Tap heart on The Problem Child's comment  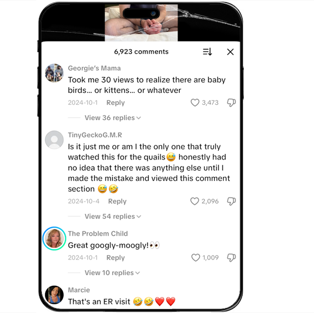click(195, 258)
